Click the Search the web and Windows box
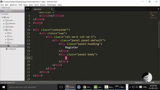 (32, 87)
